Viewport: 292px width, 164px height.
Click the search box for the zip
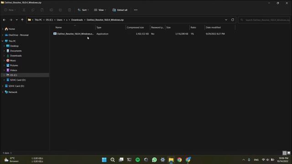[x=264, y=20]
